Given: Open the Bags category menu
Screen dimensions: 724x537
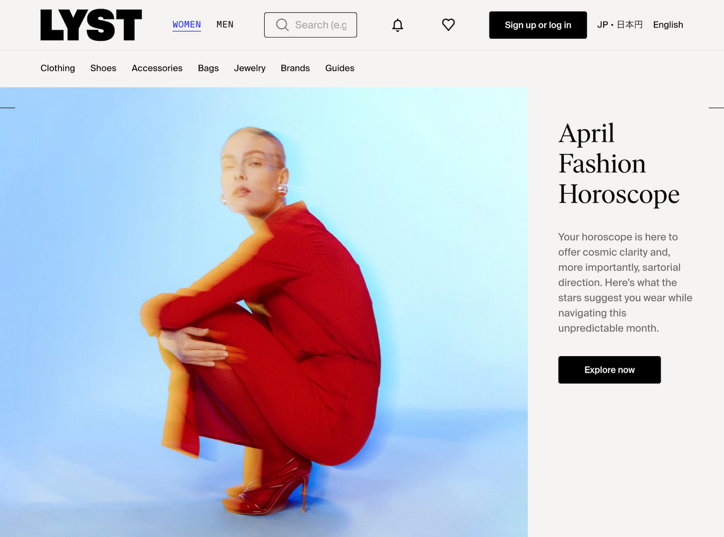Looking at the screenshot, I should click(x=208, y=68).
